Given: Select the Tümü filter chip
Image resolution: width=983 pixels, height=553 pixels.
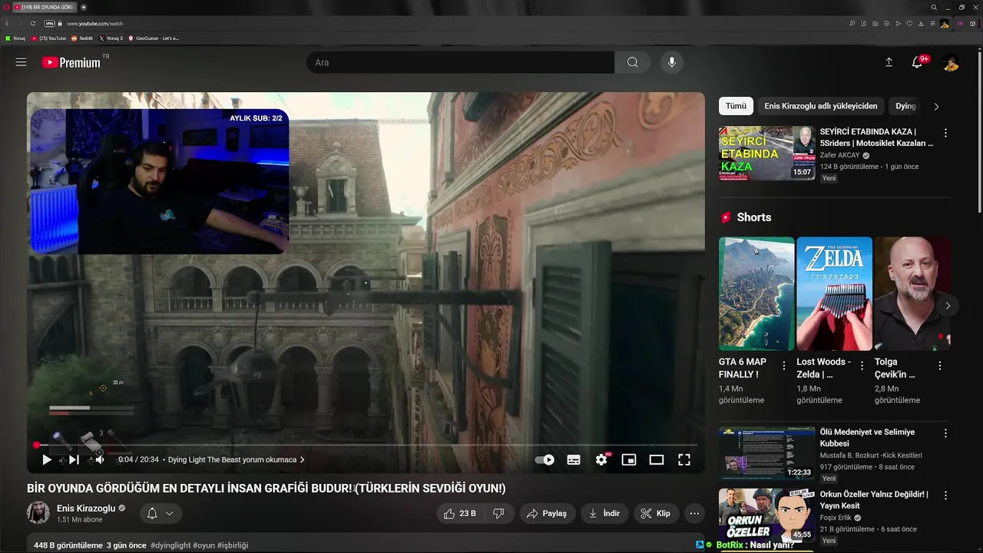Looking at the screenshot, I should pos(736,106).
